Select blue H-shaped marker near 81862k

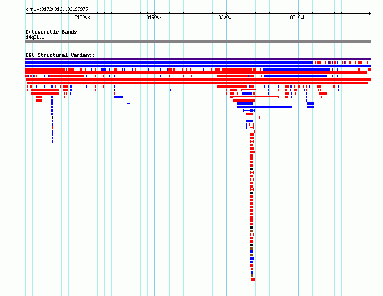tap(128, 104)
